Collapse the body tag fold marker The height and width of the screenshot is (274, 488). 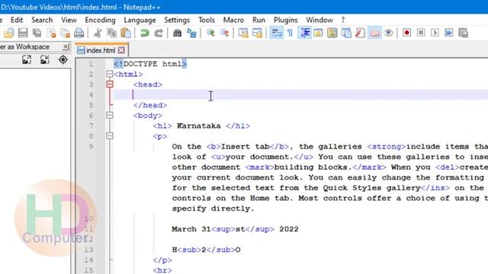(110, 115)
